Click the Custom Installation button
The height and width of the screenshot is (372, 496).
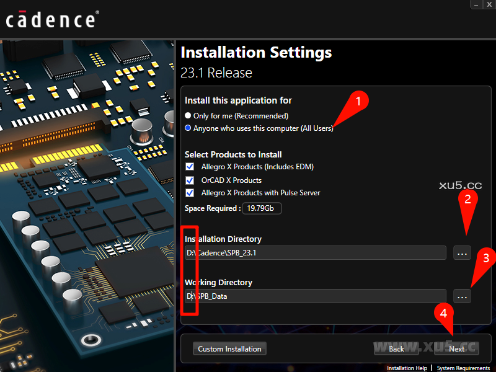(x=229, y=348)
